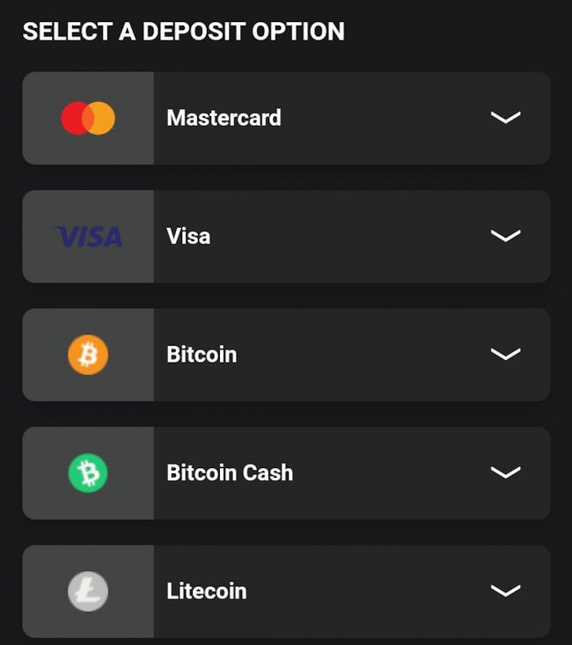Pick the Litecoin text label
The image size is (572, 645).
(x=206, y=591)
